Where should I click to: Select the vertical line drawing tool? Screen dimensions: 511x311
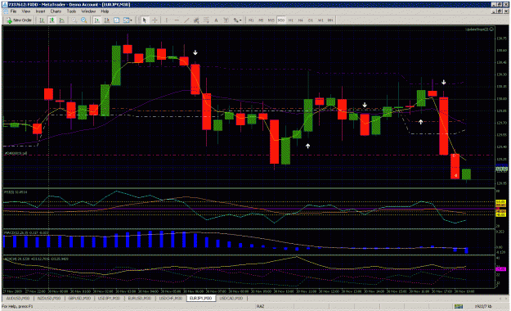coord(167,20)
